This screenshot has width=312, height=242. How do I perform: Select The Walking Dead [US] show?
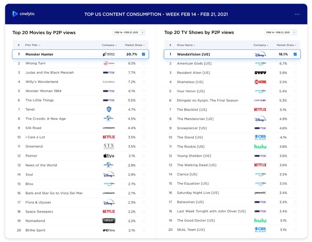[x=197, y=165]
